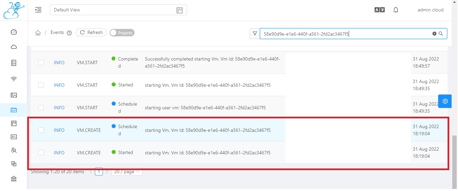Go to home via breadcrumb house icon
This screenshot has width=458, height=191.
pos(38,33)
